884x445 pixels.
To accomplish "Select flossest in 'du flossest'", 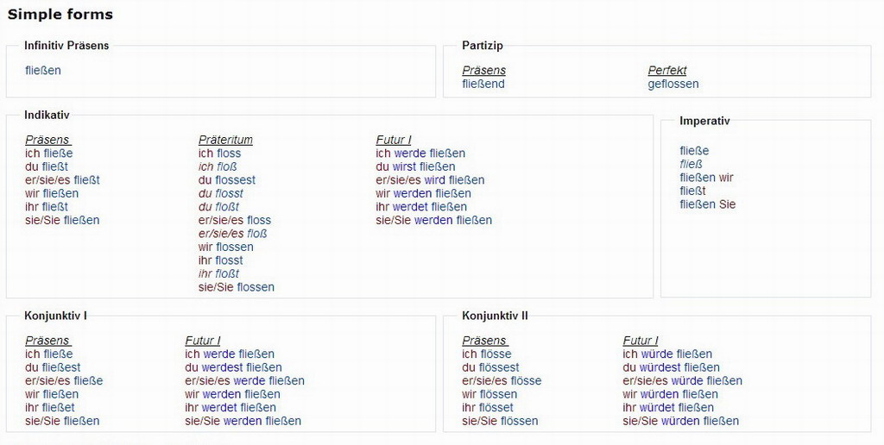I will 236,180.
